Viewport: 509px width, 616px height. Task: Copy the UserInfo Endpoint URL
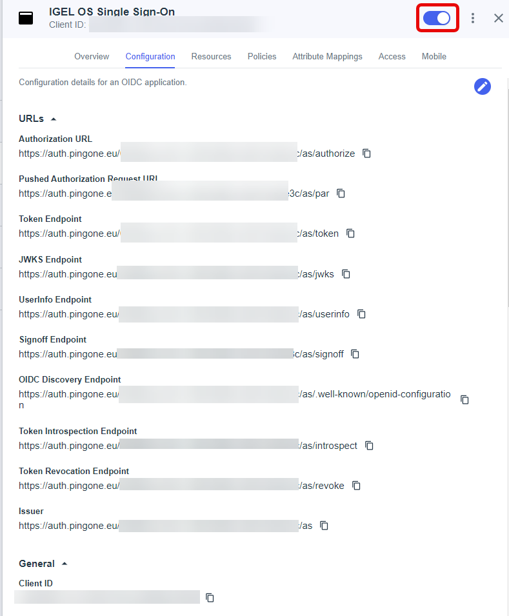pos(362,314)
